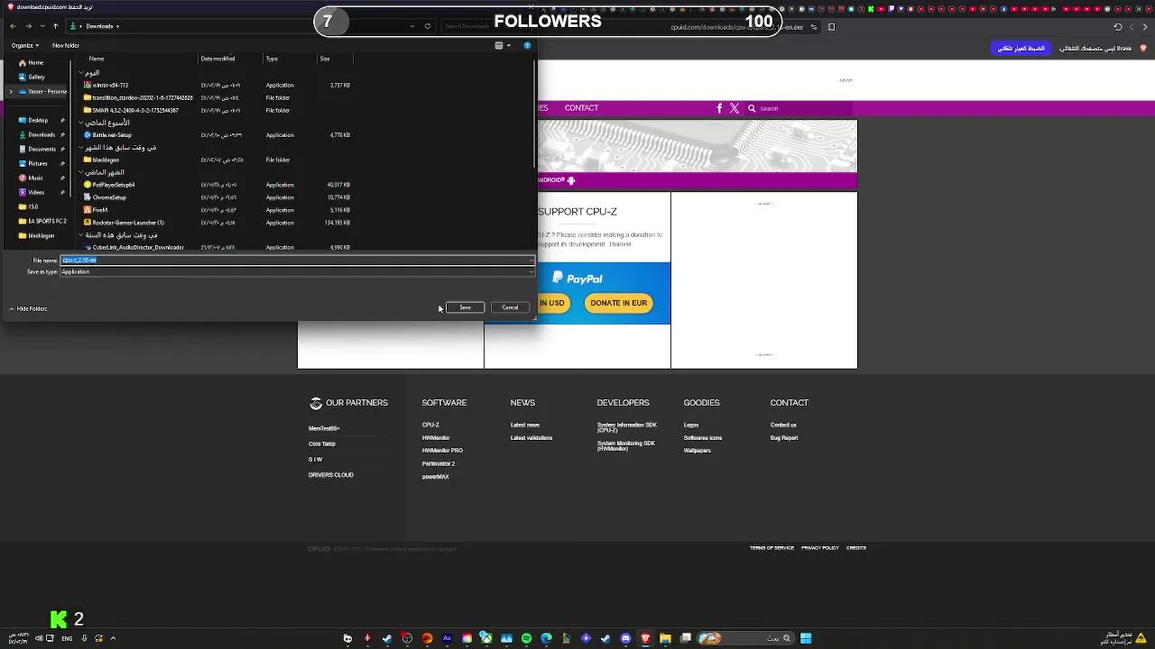Open Privacy Policy footer link
Image resolution: width=1155 pixels, height=649 pixels.
[820, 548]
